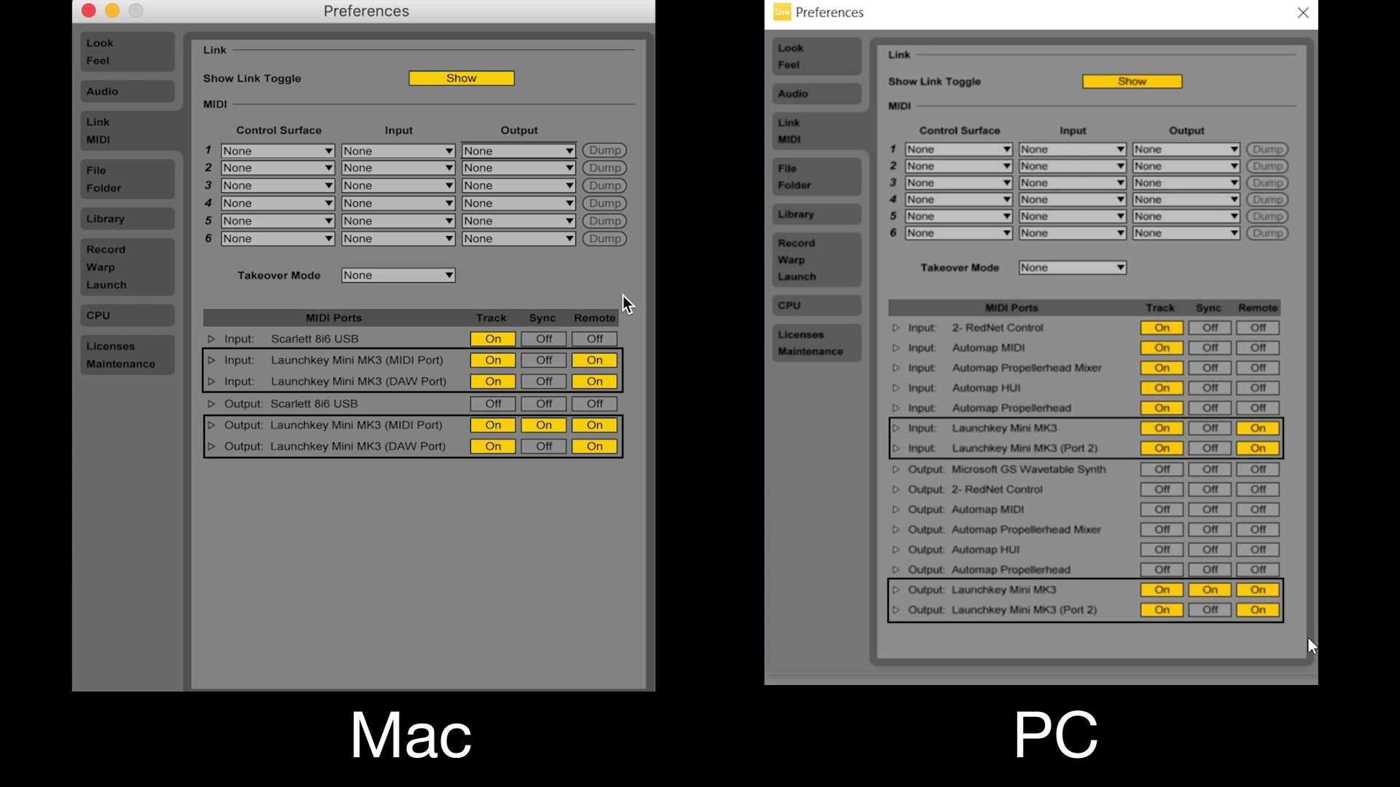Open Takeover Mode dropdown on Mac
This screenshot has height=787, width=1400.
click(x=397, y=275)
